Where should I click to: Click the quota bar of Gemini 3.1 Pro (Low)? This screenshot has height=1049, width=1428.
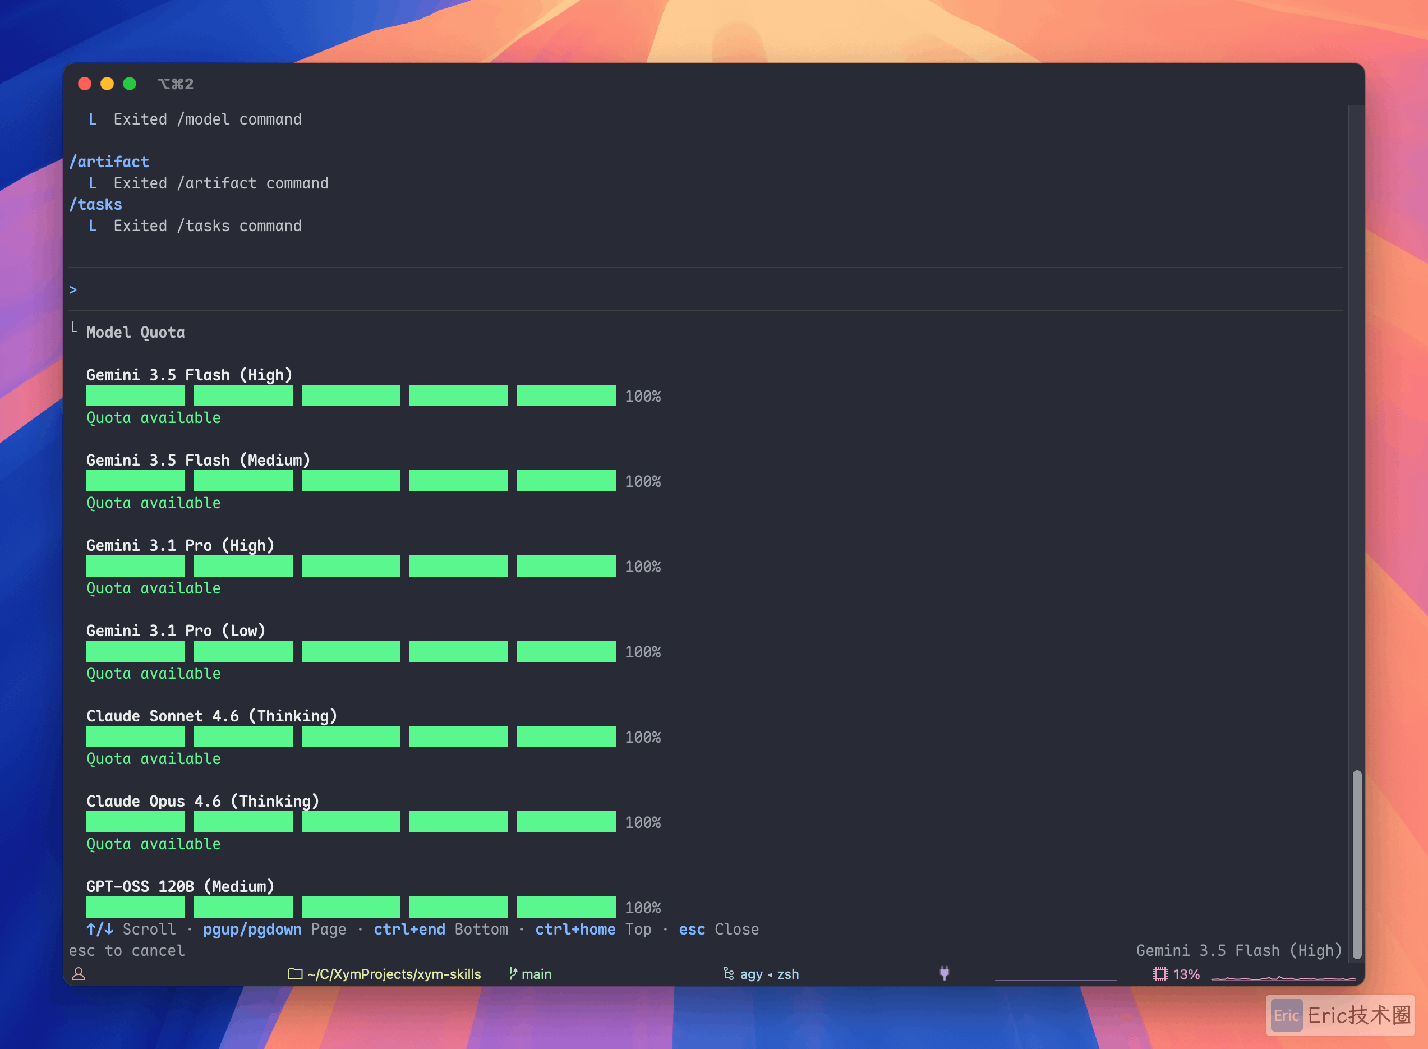pyautogui.click(x=351, y=651)
